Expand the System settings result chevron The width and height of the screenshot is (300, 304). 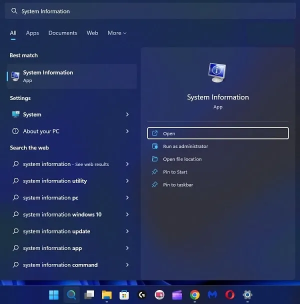tap(127, 114)
